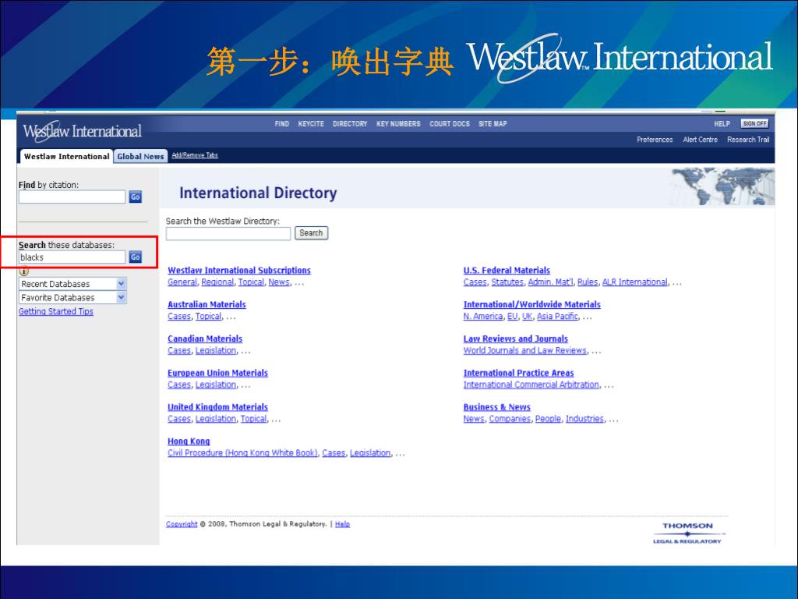This screenshot has height=599, width=798.
Task: Open SITE MAP in the top navigation
Action: tap(493, 124)
